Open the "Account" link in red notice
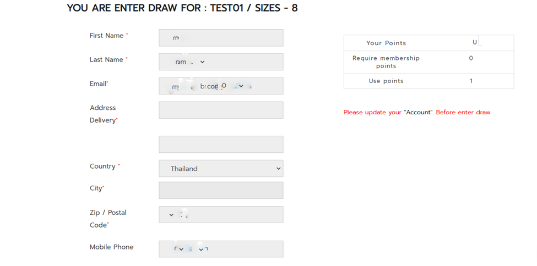Viewport: 537px width, 266px height. click(x=417, y=112)
